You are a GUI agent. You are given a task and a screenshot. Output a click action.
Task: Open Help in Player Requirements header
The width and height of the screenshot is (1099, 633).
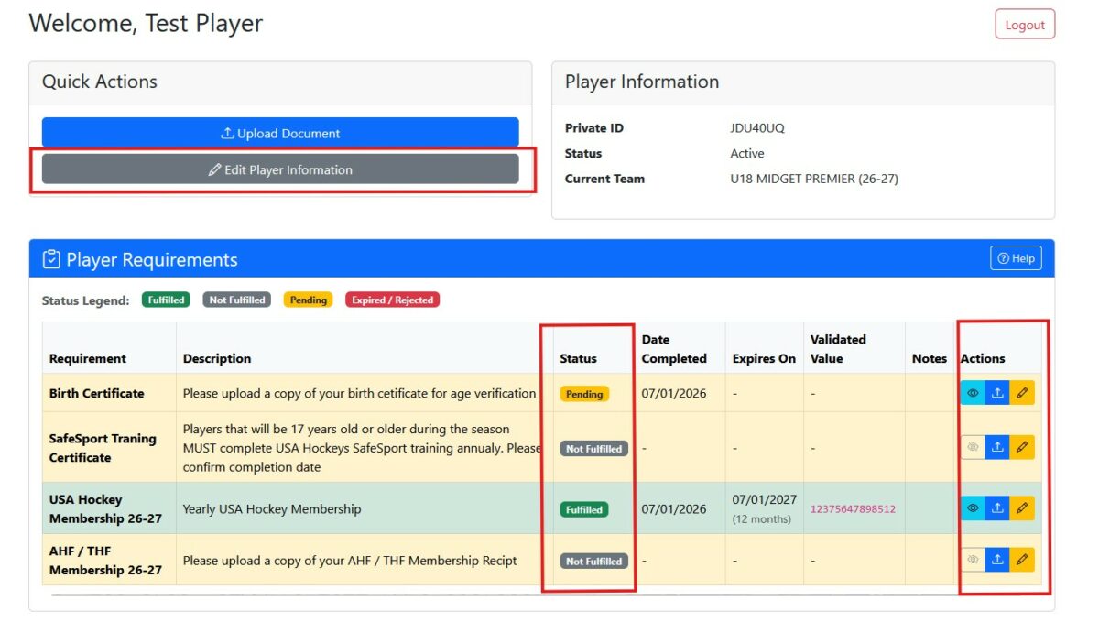point(1016,258)
